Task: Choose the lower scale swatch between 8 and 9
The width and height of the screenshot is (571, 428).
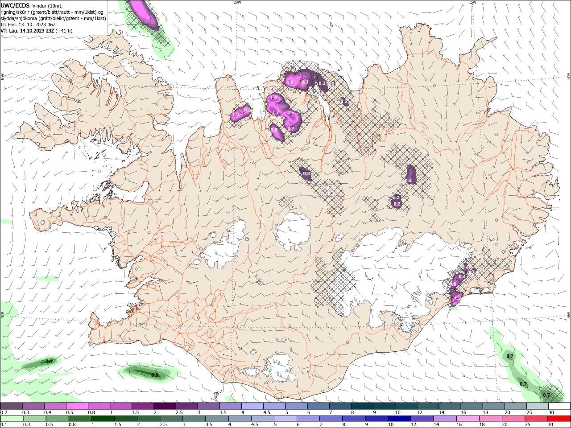Action: 354,419
